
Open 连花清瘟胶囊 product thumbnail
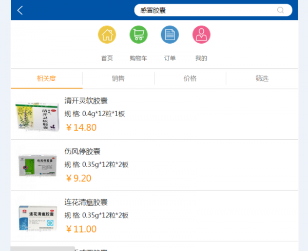click(37, 218)
